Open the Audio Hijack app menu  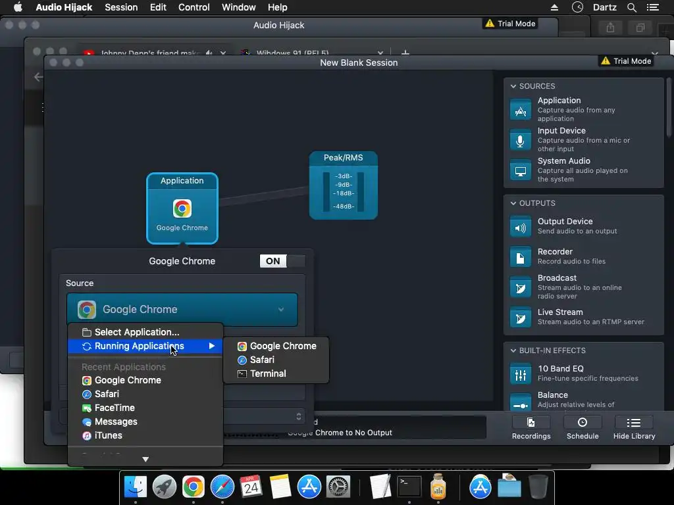[64, 7]
